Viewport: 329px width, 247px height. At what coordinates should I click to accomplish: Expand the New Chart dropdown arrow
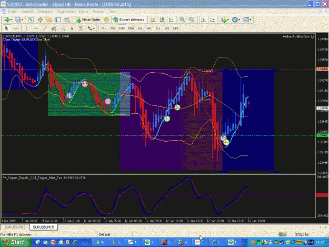point(11,20)
